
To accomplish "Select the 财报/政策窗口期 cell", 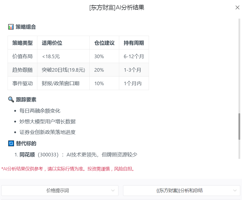I will (64, 83).
